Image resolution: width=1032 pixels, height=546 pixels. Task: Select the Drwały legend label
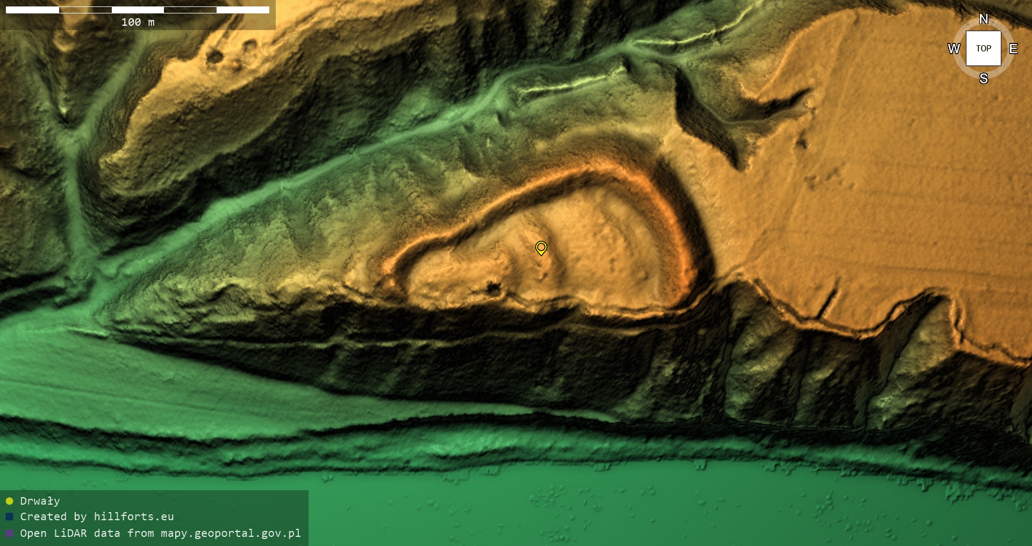pos(40,501)
